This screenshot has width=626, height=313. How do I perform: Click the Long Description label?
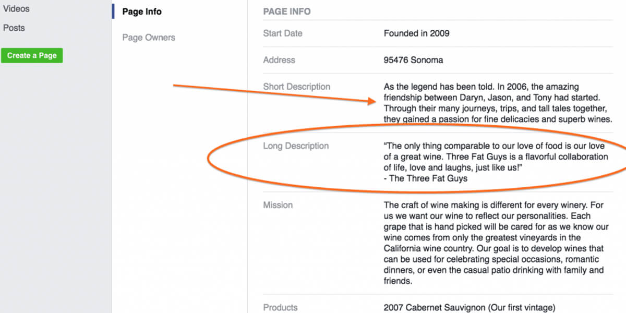coord(296,146)
